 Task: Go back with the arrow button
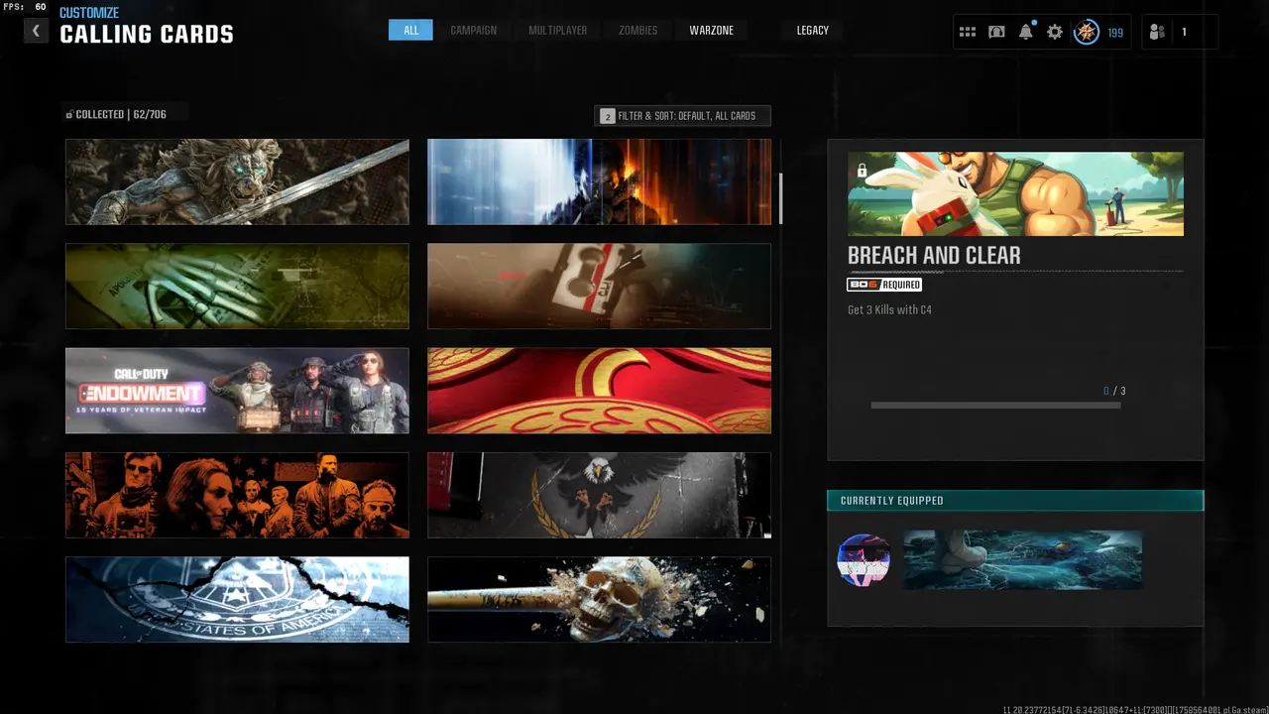pyautogui.click(x=36, y=31)
